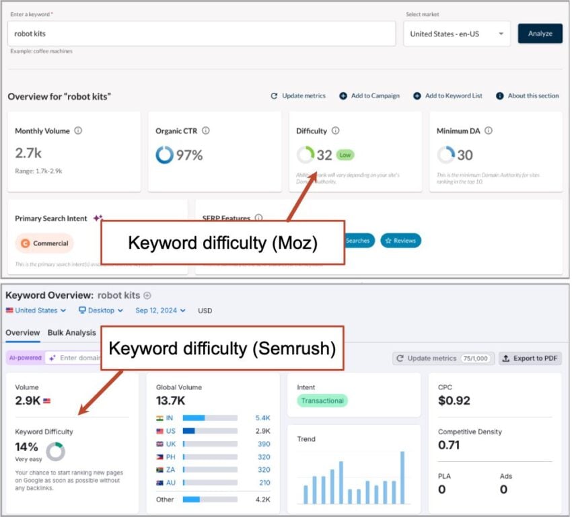
Task: Click the Monthly Volume value 2.7k
Action: coord(28,153)
